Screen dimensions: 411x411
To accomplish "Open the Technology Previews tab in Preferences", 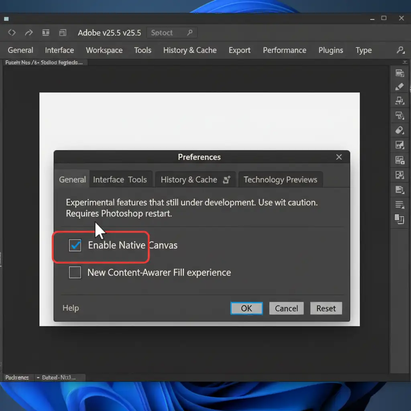I will coord(280,180).
